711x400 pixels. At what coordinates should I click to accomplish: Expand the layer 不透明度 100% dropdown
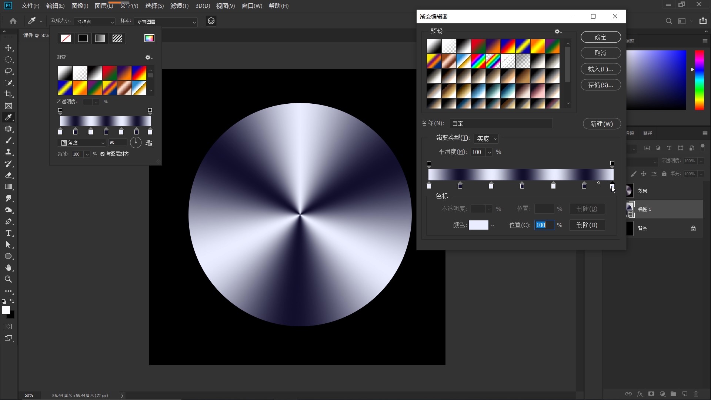pos(701,161)
